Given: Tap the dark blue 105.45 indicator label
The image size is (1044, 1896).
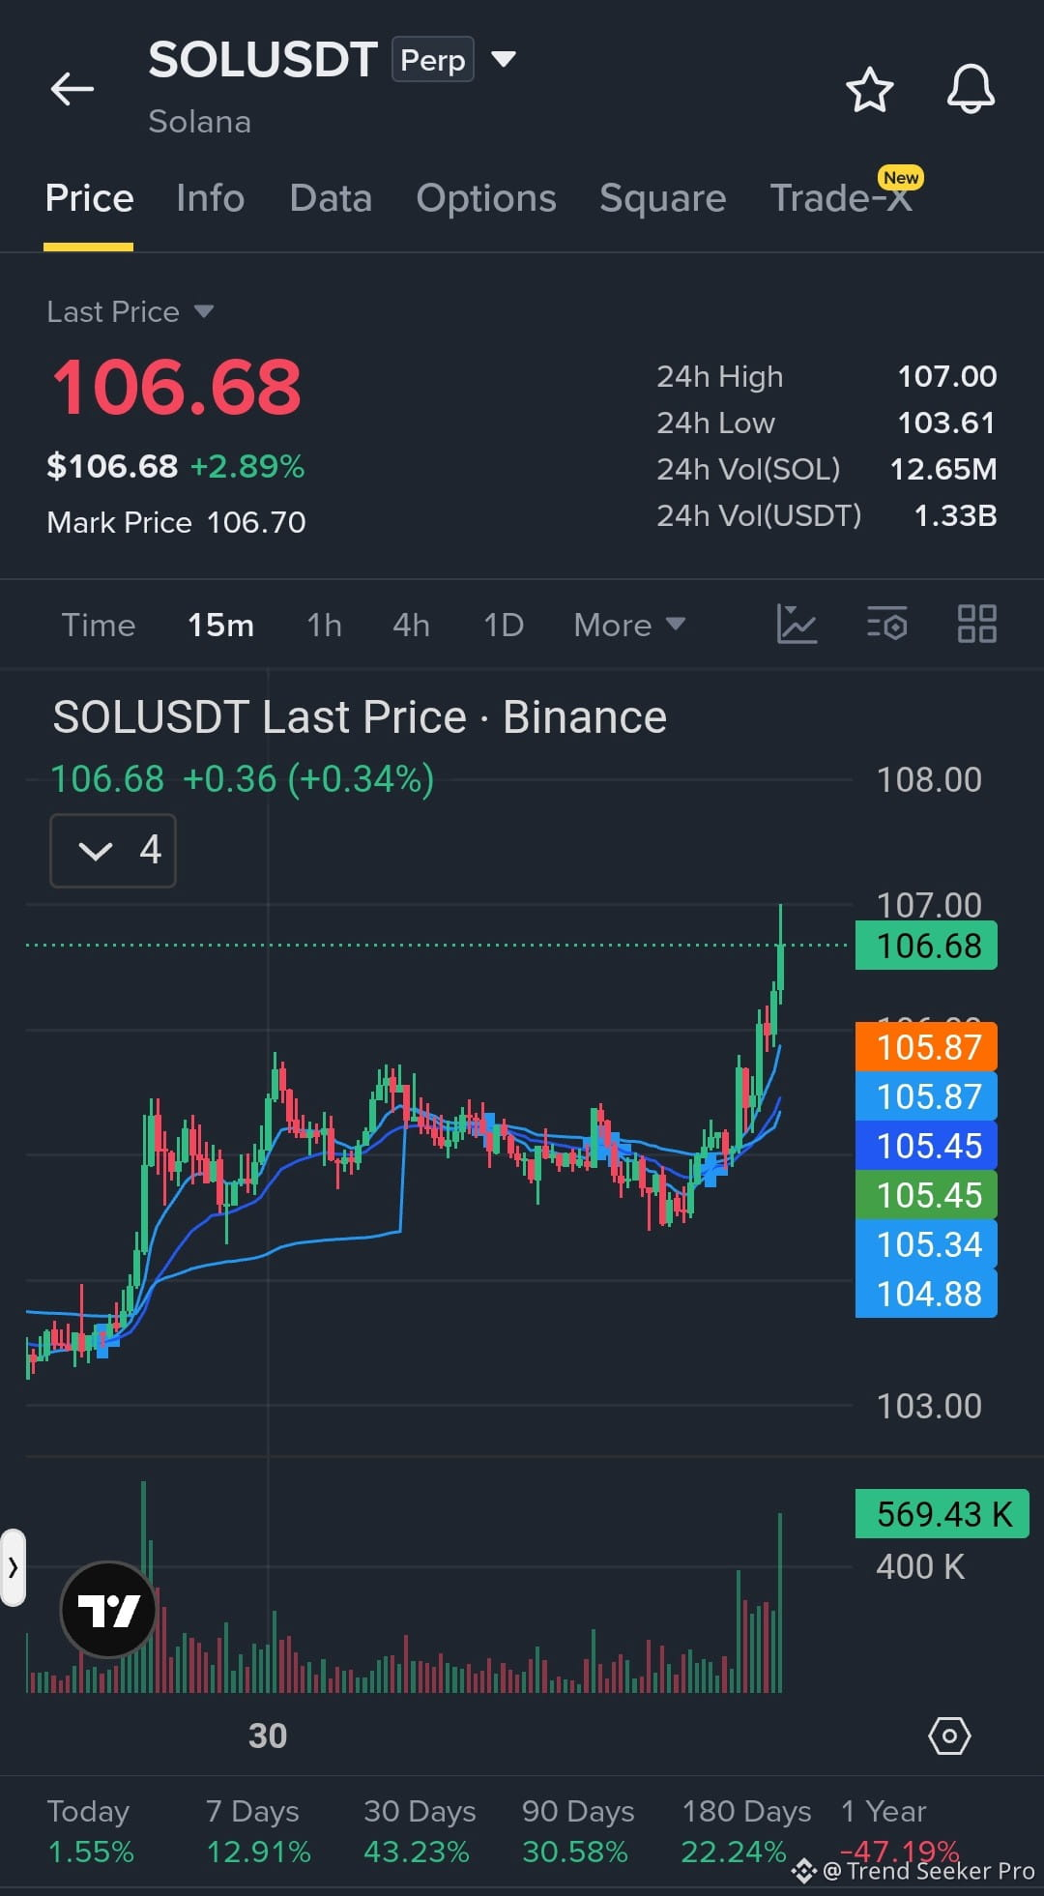Looking at the screenshot, I should 926,1146.
